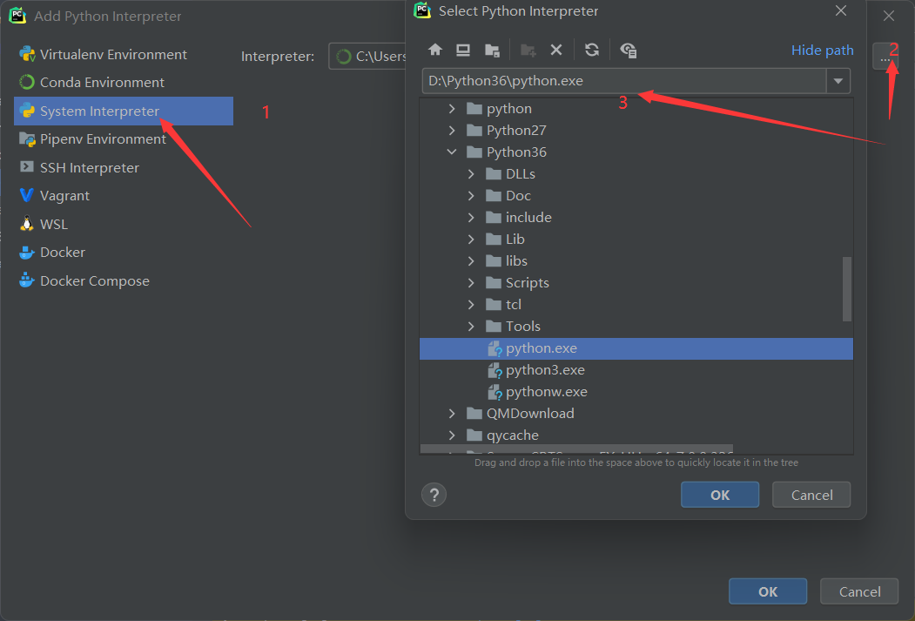Choose System Interpreter in the list
This screenshot has width=915, height=621.
point(124,111)
